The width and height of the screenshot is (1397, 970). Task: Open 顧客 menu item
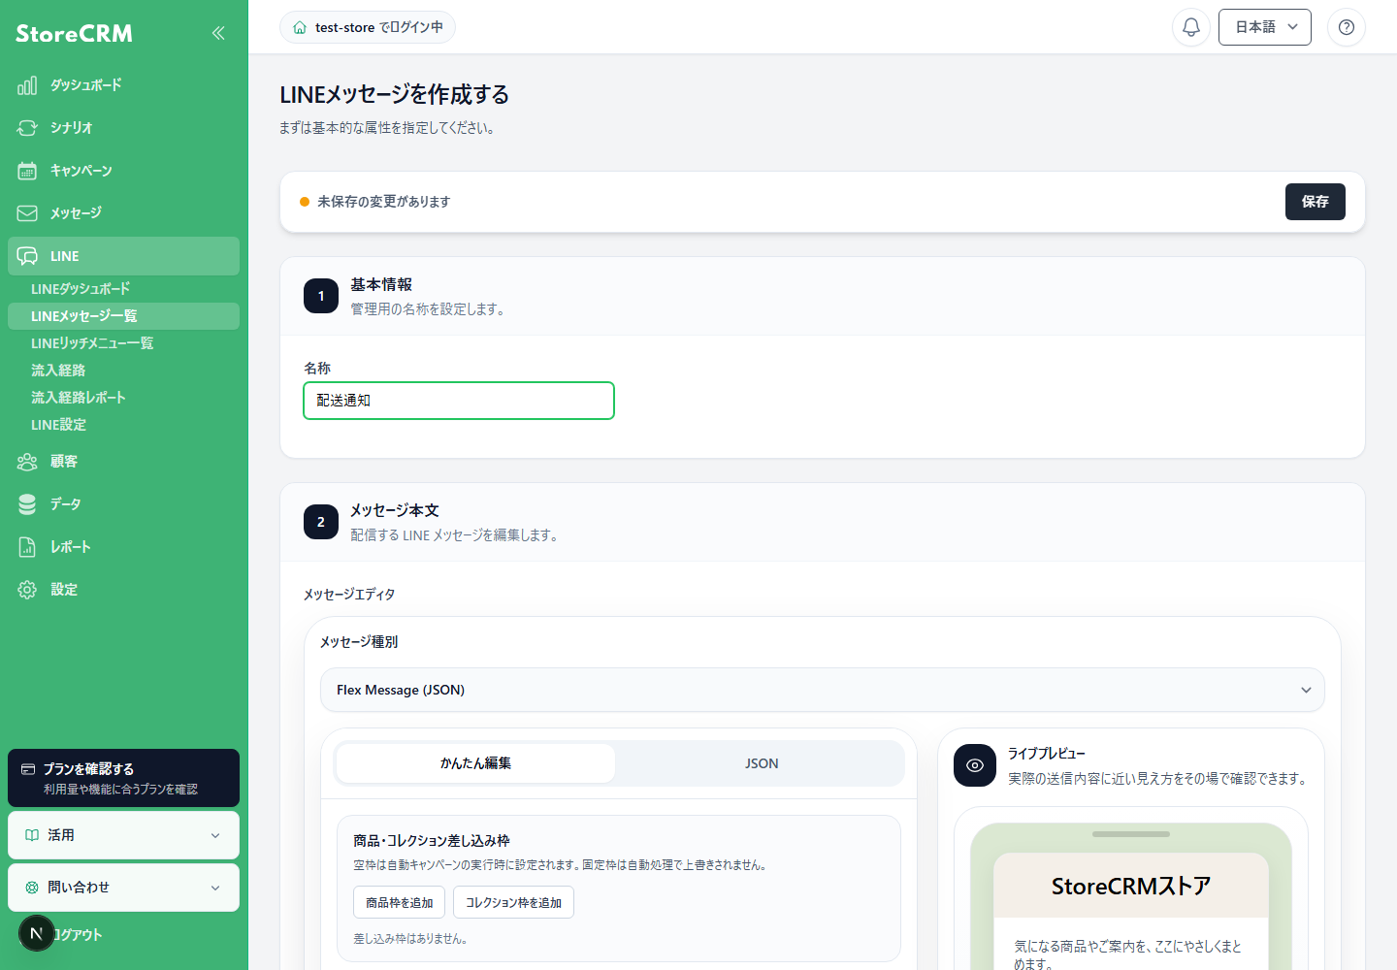point(123,462)
